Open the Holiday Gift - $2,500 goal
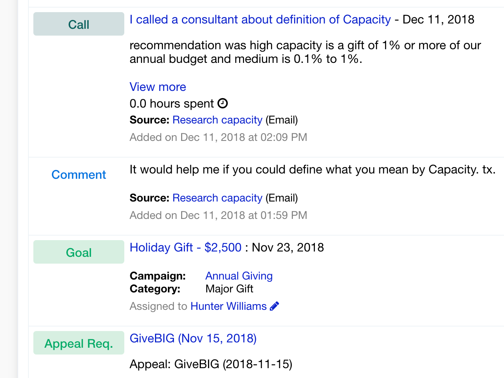 click(185, 247)
